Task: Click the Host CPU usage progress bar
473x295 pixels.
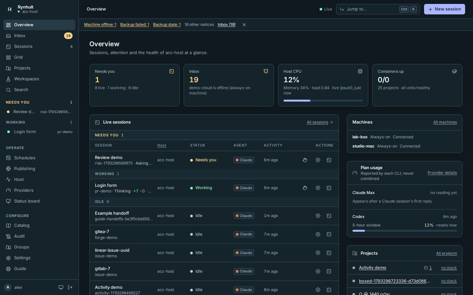Action: [x=323, y=101]
